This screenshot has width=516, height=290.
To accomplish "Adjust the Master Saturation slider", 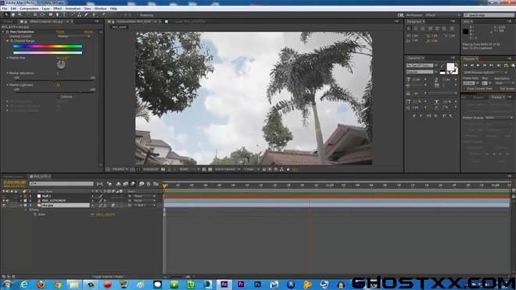I will tap(54, 80).
